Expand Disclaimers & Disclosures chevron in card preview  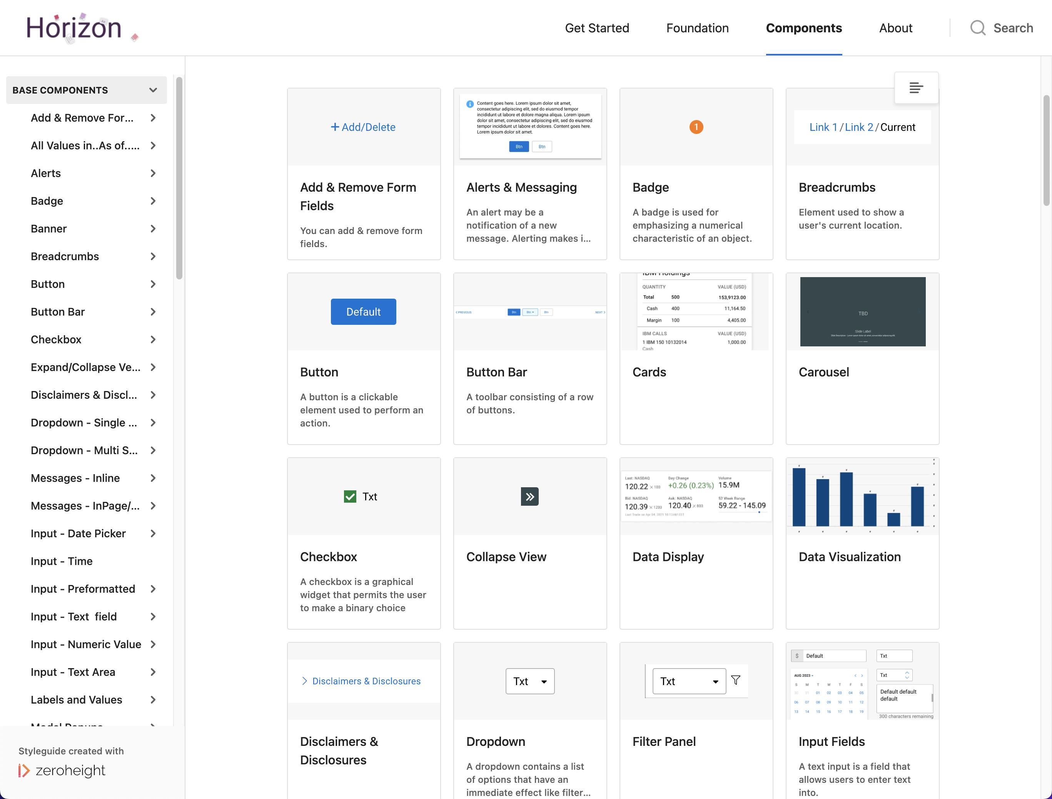point(304,681)
